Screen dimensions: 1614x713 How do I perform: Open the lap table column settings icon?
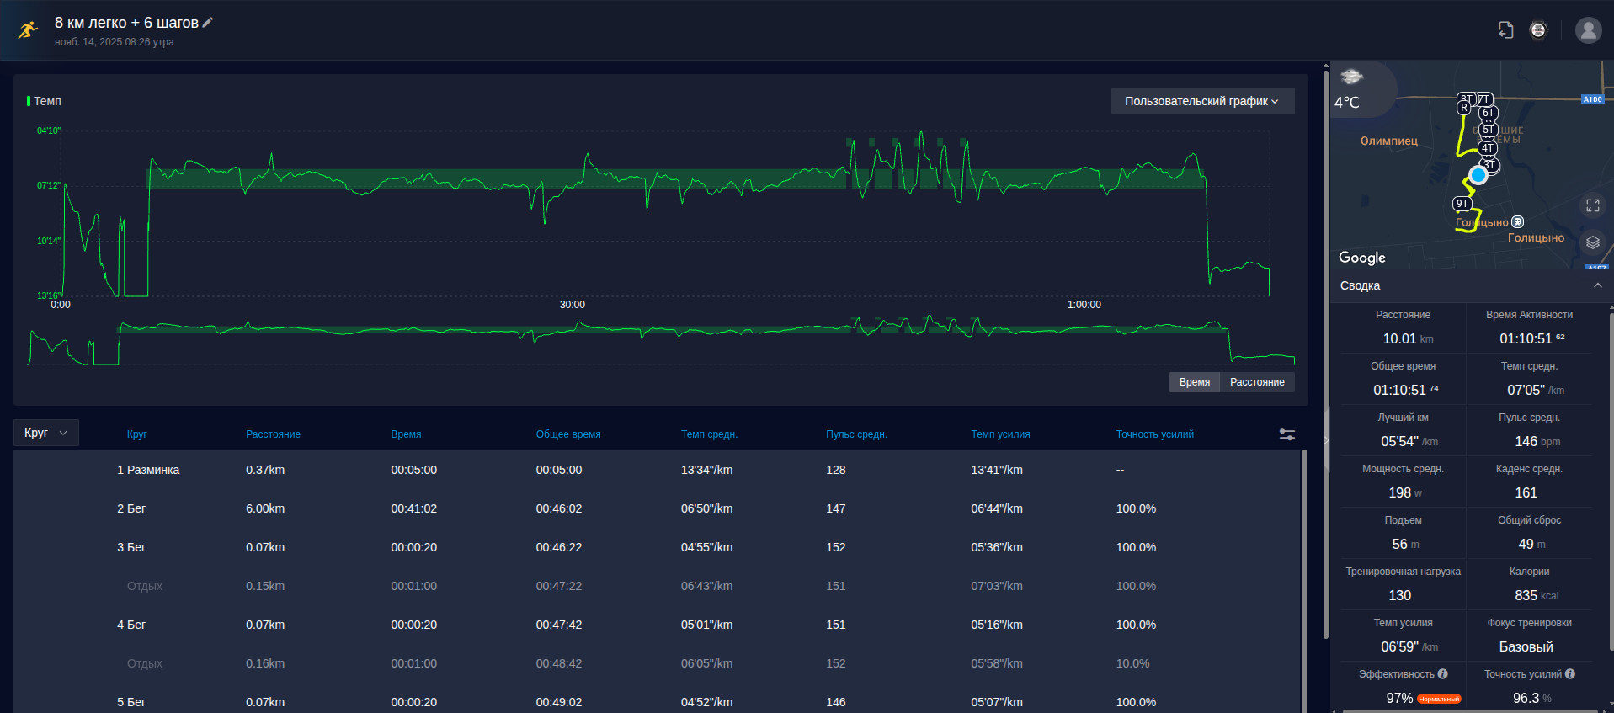[x=1287, y=434]
